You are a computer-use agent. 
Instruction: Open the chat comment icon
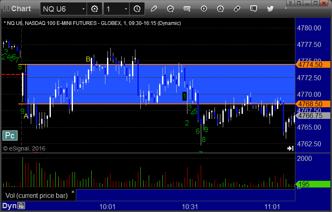(x=253, y=9)
